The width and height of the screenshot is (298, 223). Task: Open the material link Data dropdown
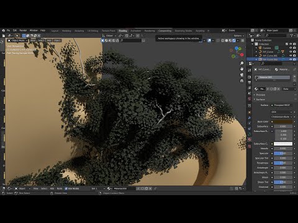pos(289,89)
